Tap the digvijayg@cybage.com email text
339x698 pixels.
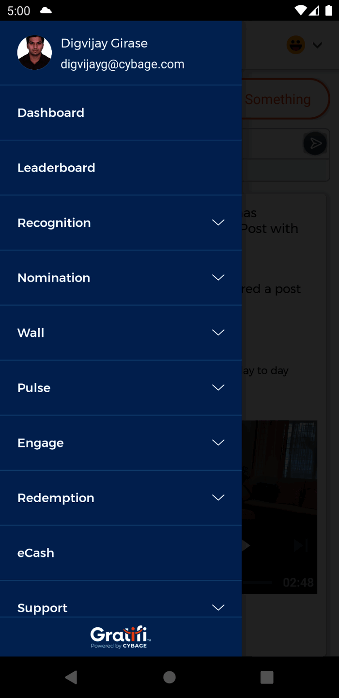point(123,64)
